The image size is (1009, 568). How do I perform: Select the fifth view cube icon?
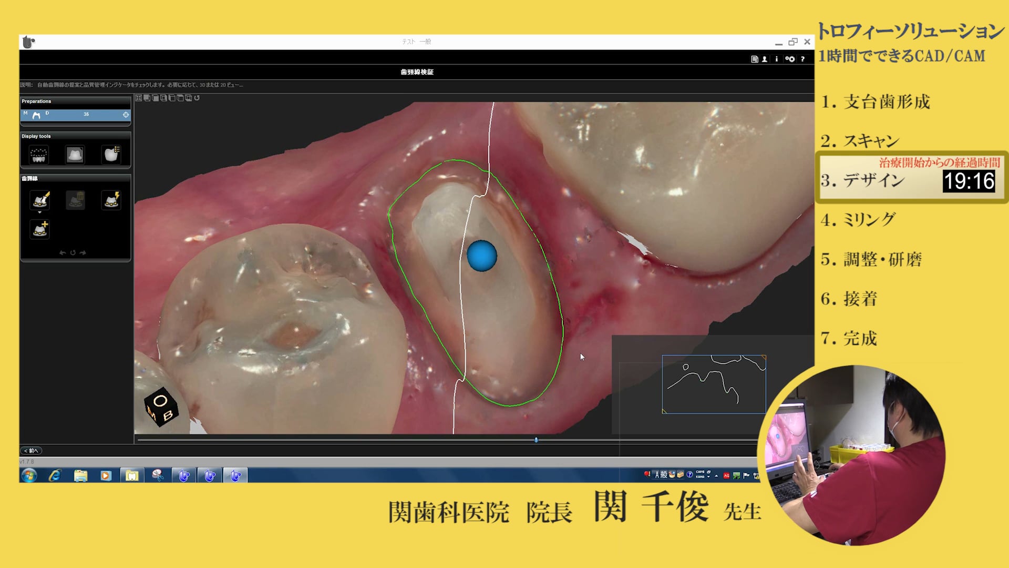[x=172, y=98]
